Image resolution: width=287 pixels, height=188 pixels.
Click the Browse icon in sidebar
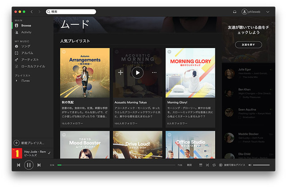click(17, 26)
